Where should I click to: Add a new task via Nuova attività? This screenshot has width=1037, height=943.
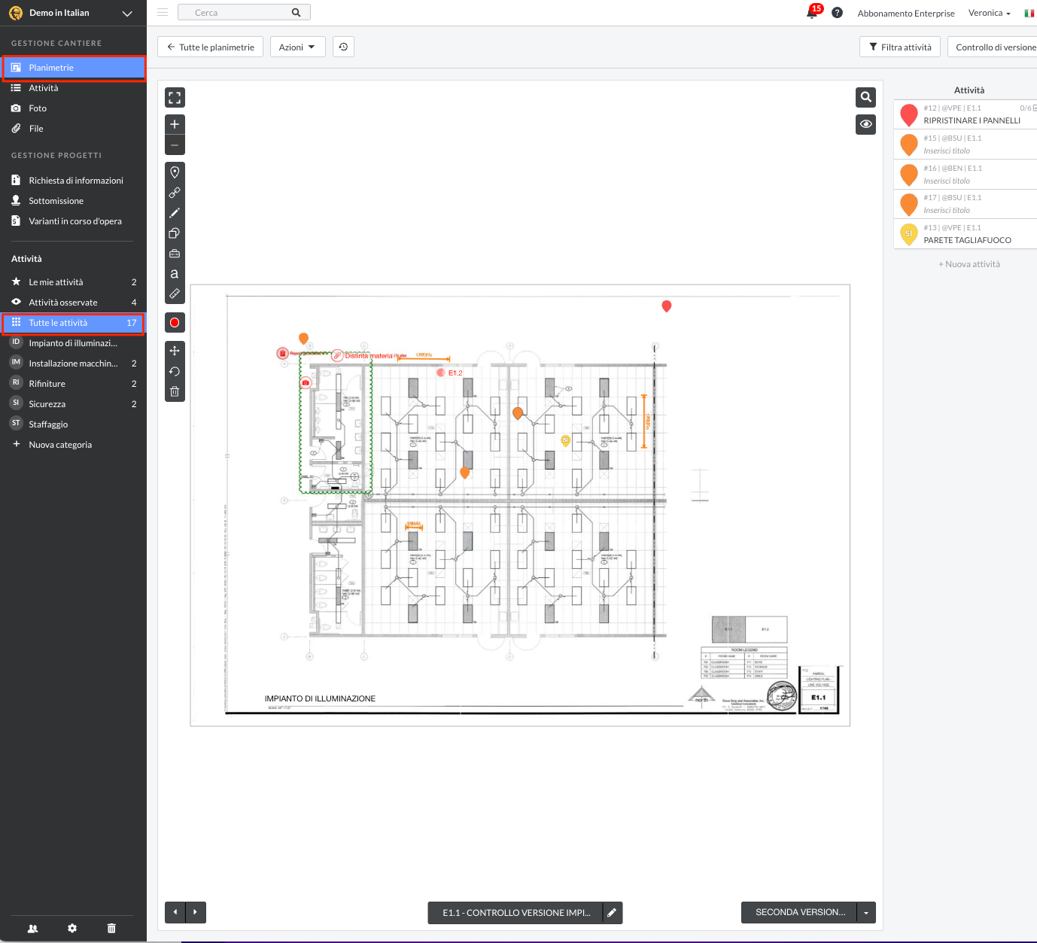(x=969, y=264)
